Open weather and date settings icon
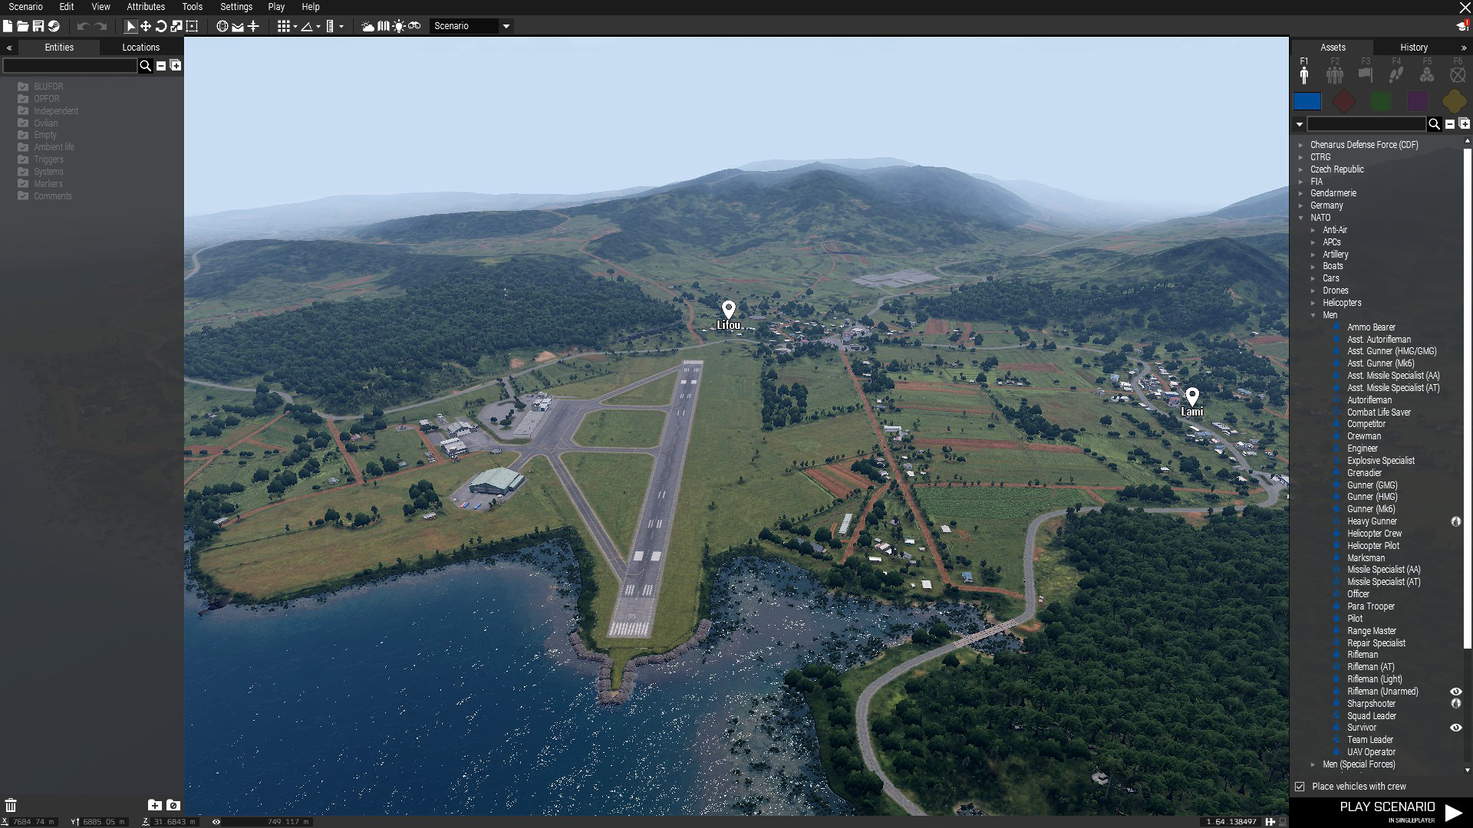 tap(367, 26)
